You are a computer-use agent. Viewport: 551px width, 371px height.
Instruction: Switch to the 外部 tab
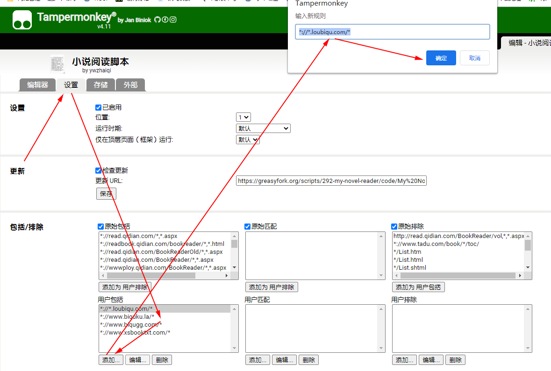coord(130,85)
